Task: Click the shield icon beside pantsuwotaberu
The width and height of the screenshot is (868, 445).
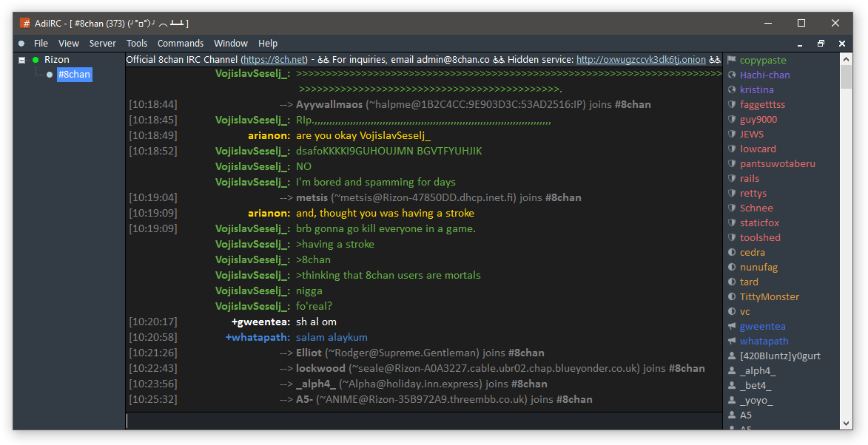Action: pos(732,163)
